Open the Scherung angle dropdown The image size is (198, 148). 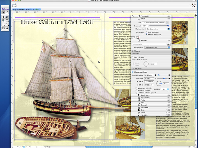pos(168,89)
